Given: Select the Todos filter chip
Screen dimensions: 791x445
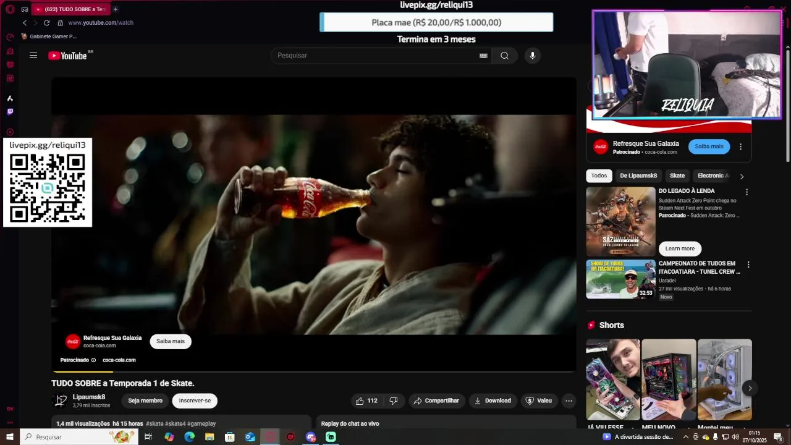Looking at the screenshot, I should [599, 176].
